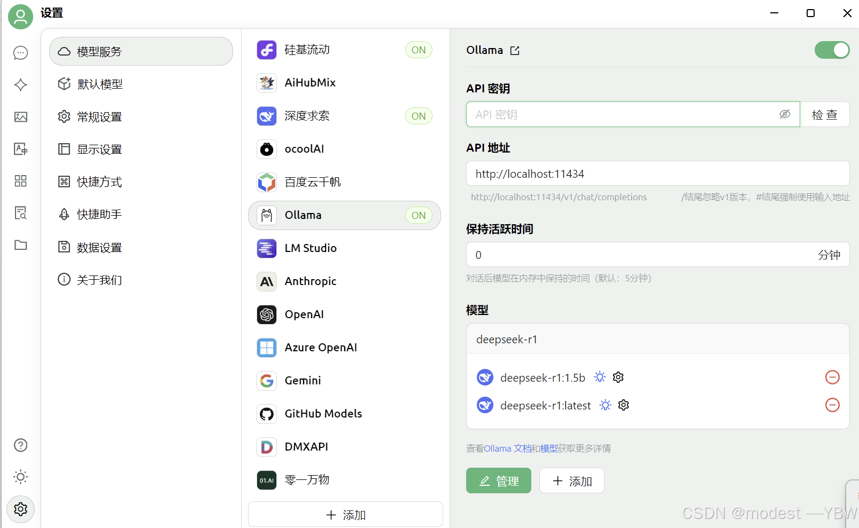Click the deepseek-r1:1.5b model logo

click(x=485, y=377)
